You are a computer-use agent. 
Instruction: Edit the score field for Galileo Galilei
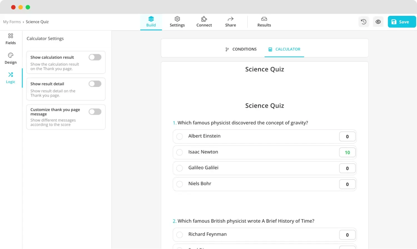click(x=347, y=168)
